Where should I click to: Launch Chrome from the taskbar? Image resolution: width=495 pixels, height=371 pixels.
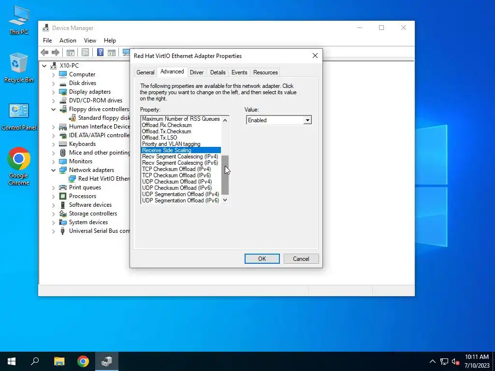[83, 361]
